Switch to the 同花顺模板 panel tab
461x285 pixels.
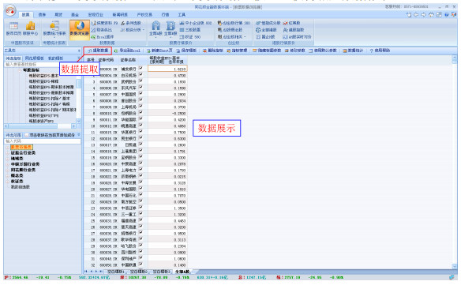coord(35,58)
